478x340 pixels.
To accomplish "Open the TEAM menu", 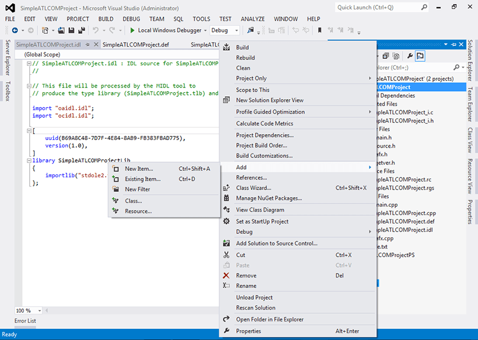I will click(156, 19).
